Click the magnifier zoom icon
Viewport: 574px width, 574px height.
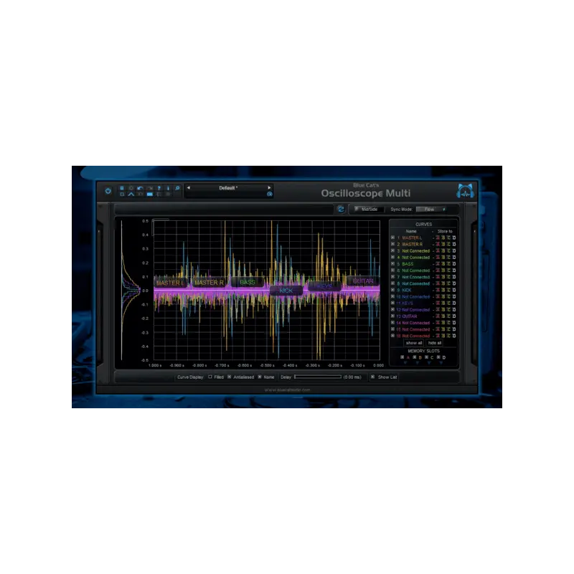pos(177,188)
